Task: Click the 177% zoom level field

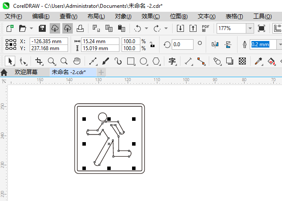Action: pos(231,28)
